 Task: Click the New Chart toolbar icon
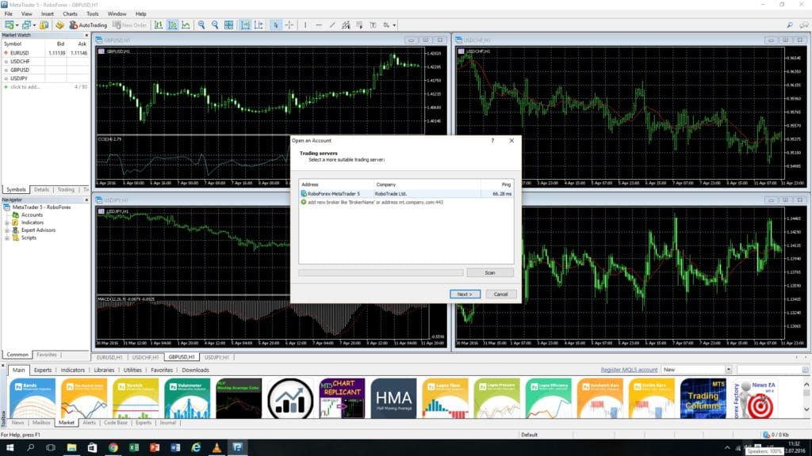(9, 25)
